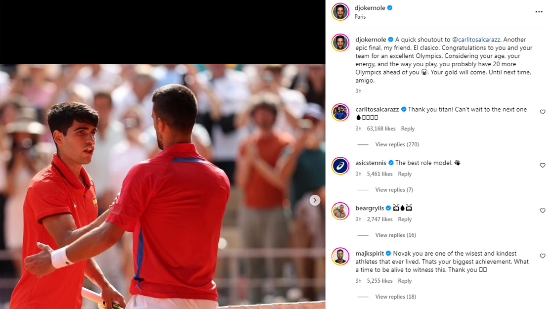Open the Paris location link

coord(360,17)
